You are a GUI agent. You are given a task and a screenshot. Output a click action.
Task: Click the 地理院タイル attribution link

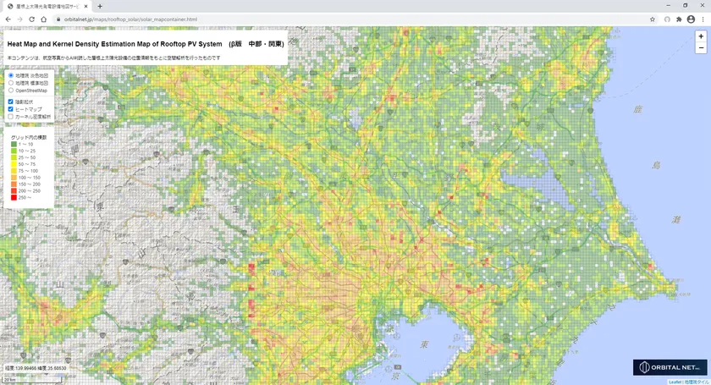(x=696, y=382)
